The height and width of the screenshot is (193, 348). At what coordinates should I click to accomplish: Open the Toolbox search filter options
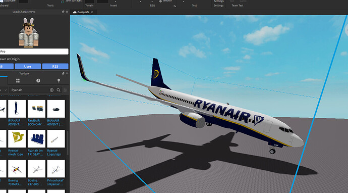(x=65, y=90)
